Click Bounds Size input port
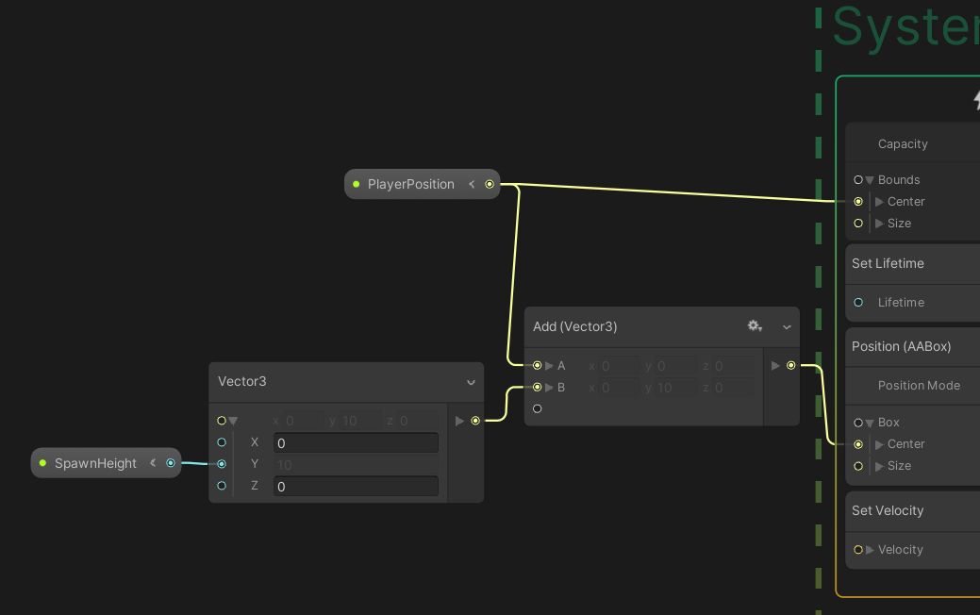 (858, 224)
